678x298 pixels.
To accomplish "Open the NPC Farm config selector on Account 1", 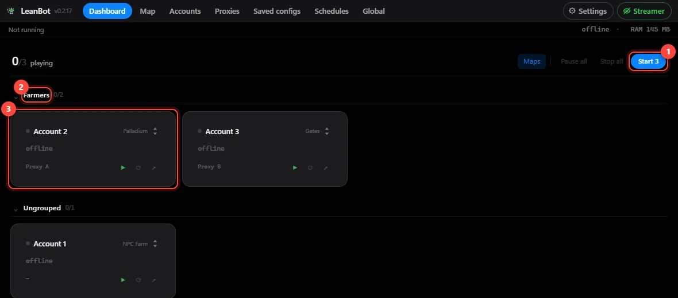I will point(140,244).
